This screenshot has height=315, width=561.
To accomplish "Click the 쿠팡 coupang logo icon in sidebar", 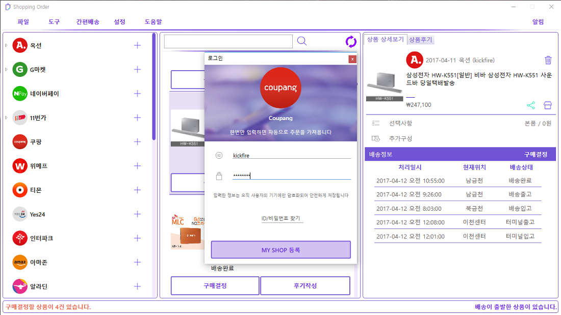I will tap(20, 142).
